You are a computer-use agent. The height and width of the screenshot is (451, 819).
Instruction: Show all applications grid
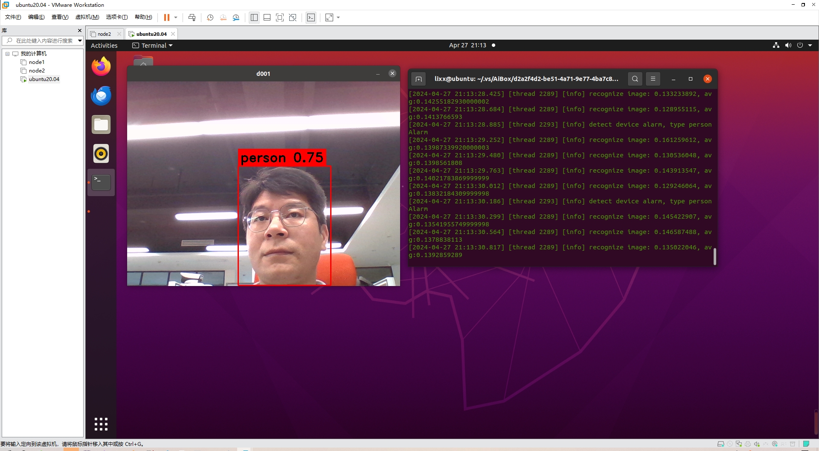(101, 424)
